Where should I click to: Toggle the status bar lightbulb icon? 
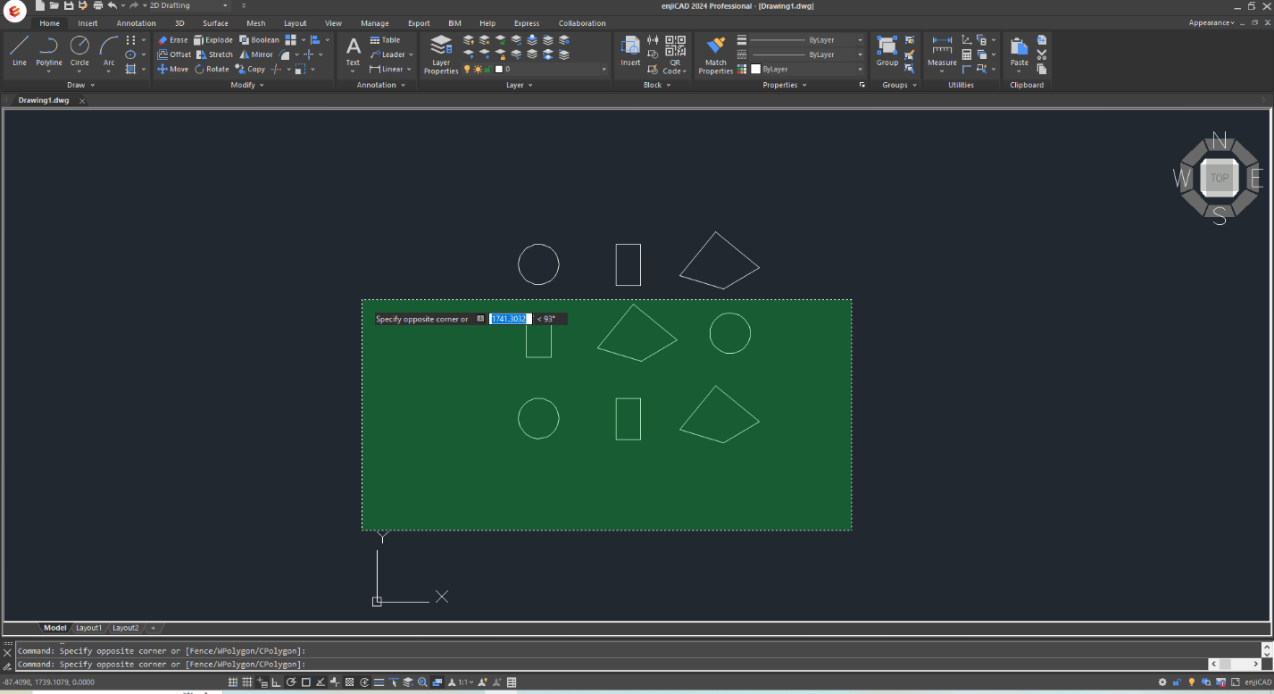[1191, 682]
